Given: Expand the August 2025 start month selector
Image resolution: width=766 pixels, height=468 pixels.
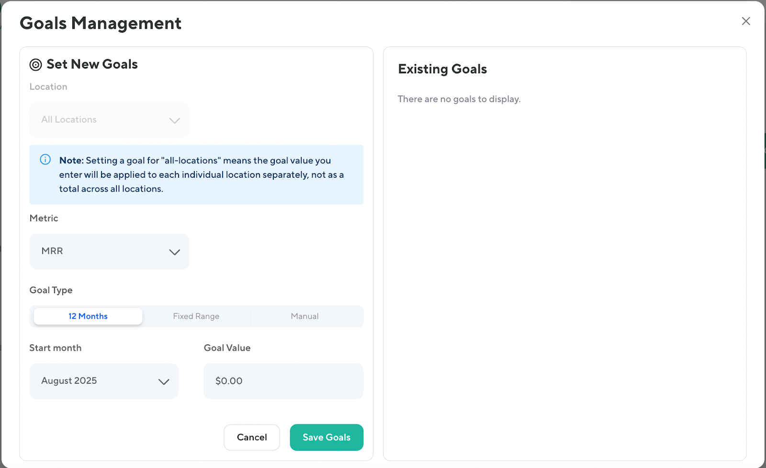Looking at the screenshot, I should click(x=103, y=381).
